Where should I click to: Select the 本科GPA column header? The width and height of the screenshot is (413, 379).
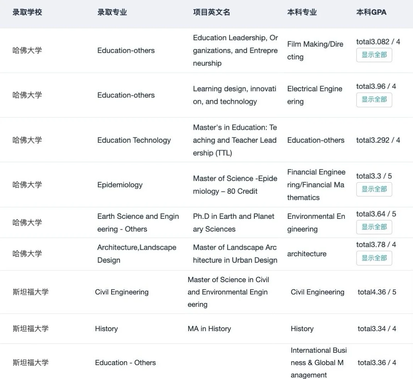(x=371, y=12)
